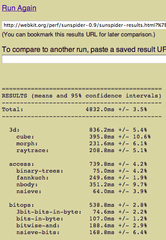Click the 74.6ms 3bit-bits-in-byte result
This screenshot has width=166, height=240.
click(104, 212)
